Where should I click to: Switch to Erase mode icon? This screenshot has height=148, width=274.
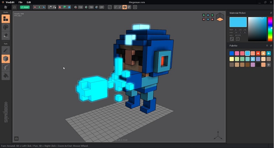(5, 36)
